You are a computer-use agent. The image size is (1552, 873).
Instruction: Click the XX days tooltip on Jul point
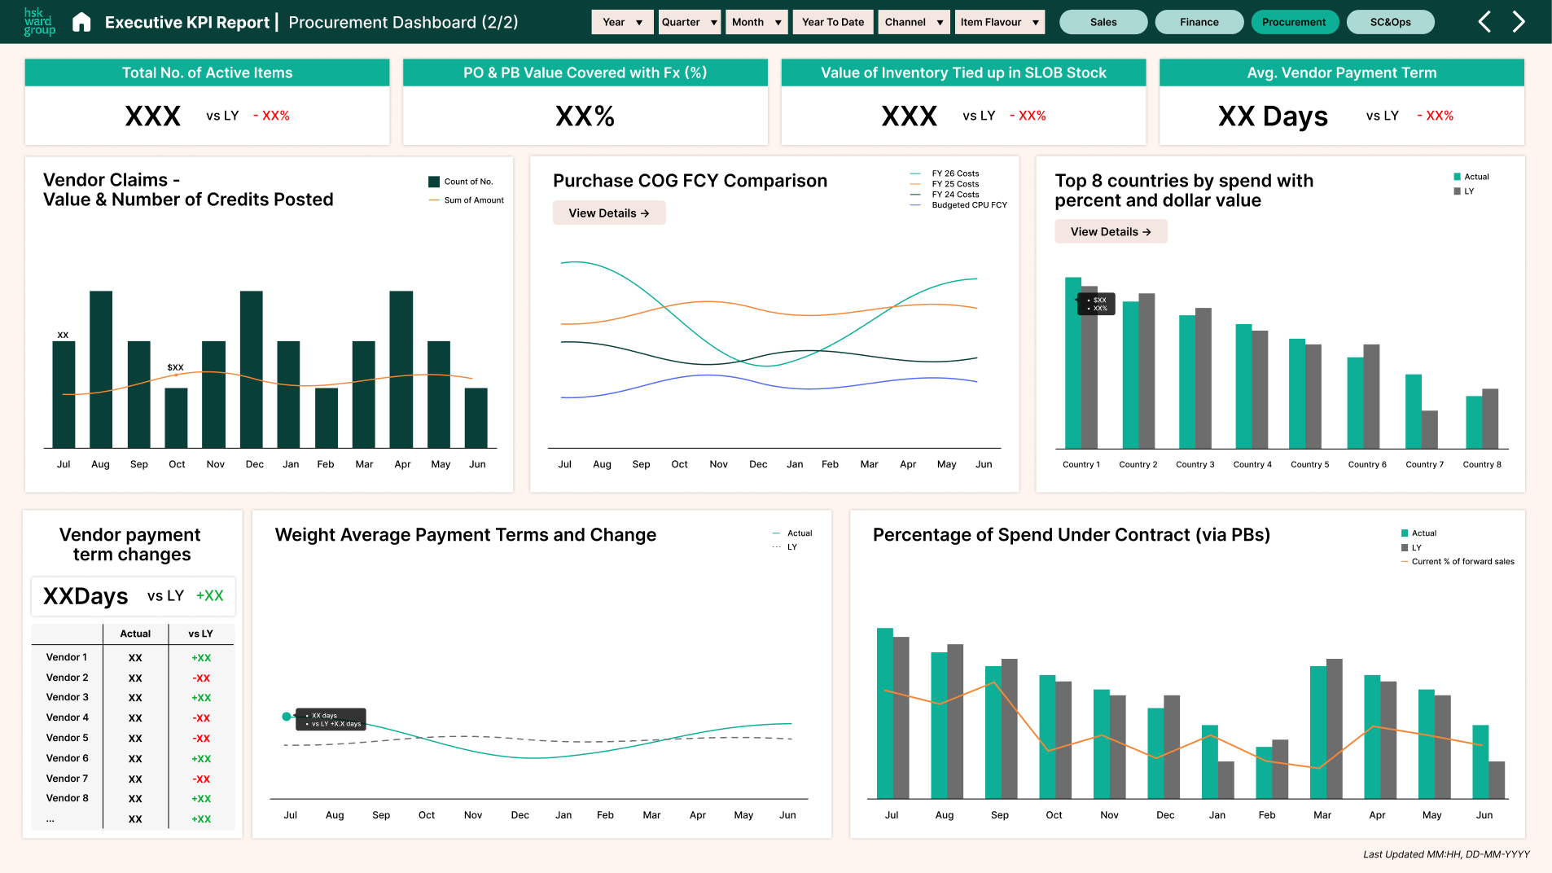click(x=331, y=719)
